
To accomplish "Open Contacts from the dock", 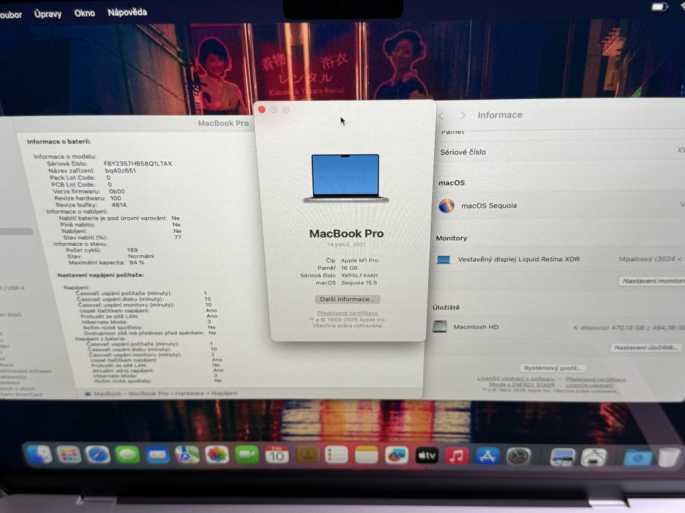I will 307,456.
